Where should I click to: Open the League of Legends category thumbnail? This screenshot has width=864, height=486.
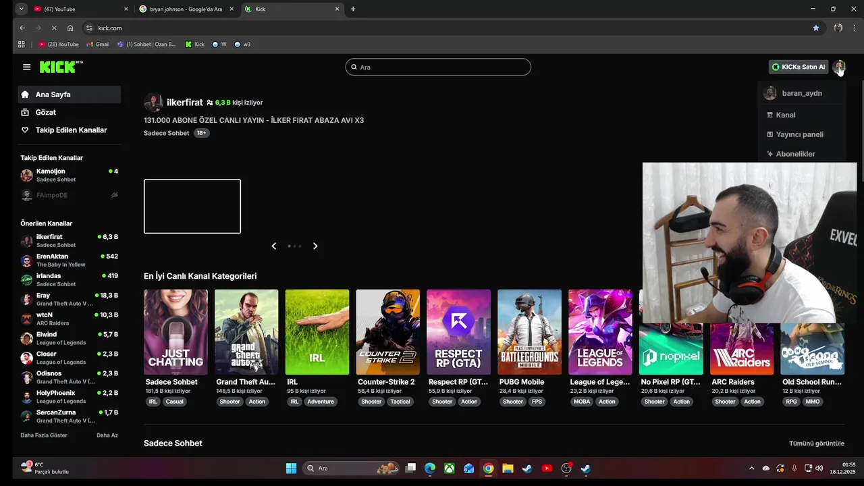601,332
